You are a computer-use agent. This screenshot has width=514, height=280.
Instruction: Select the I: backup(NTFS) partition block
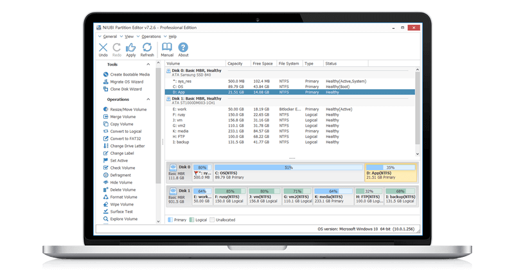point(400,196)
